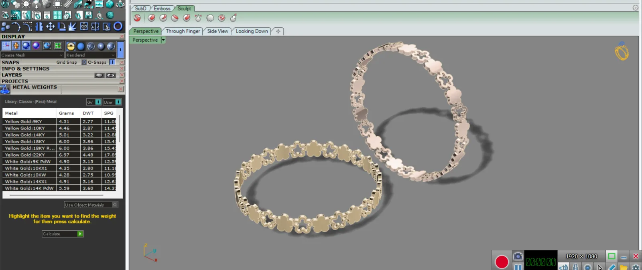Screen dimensions: 642x270
Task: Toggle the Grid Snap switch
Action: [x=84, y=62]
